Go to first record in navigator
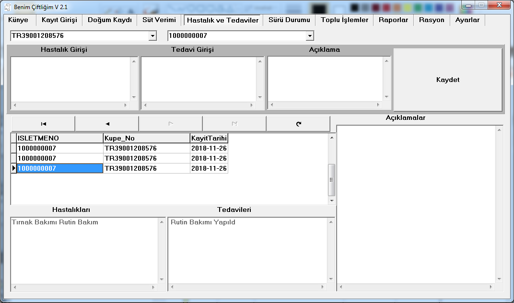The width and height of the screenshot is (514, 303). (x=43, y=124)
